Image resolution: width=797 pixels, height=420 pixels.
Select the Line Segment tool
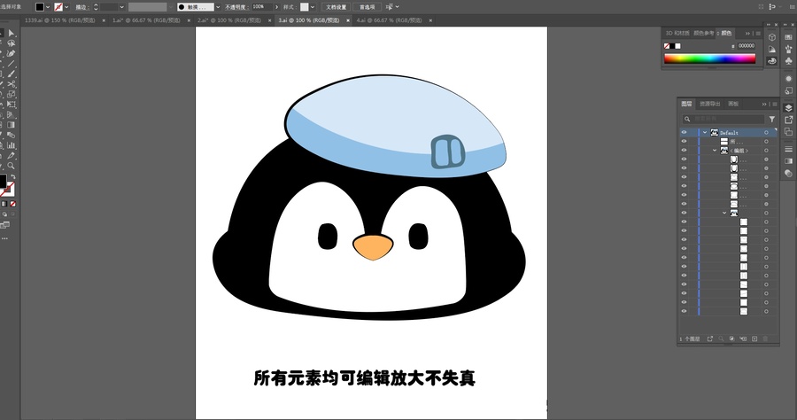pos(12,64)
